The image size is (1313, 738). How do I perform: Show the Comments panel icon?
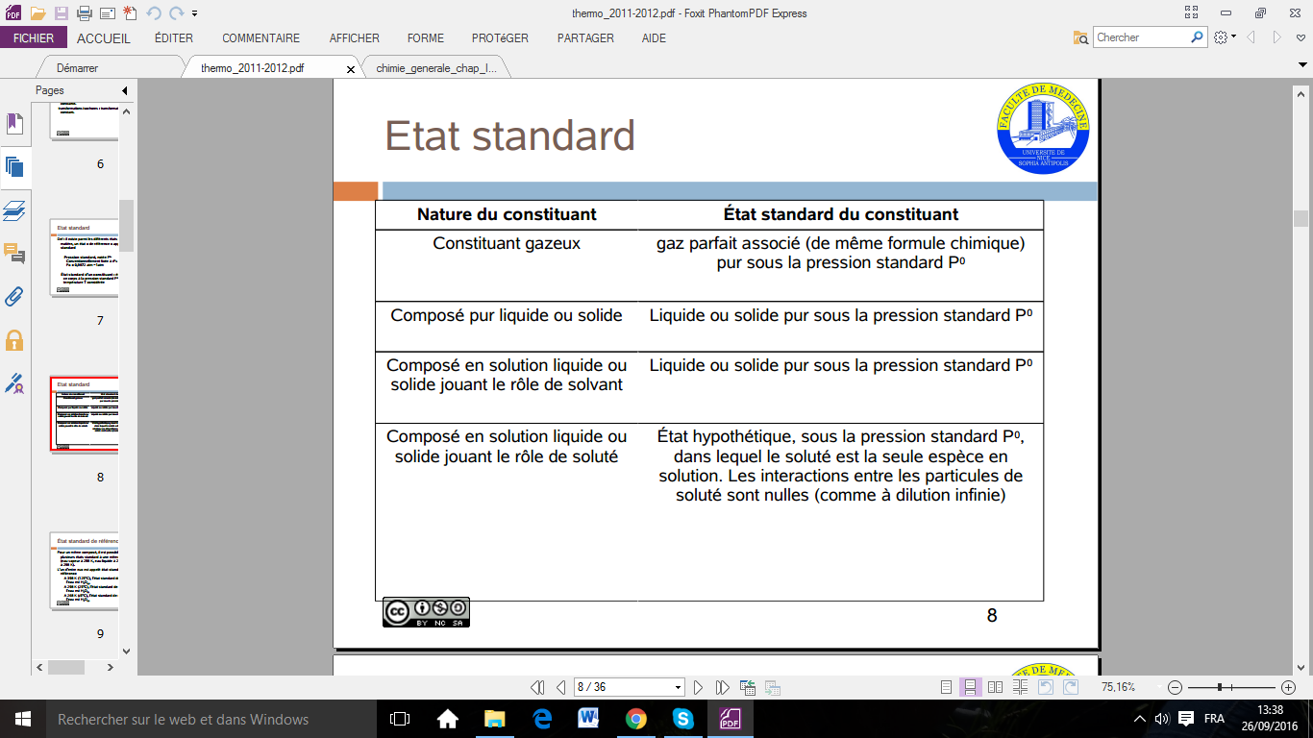coord(14,254)
